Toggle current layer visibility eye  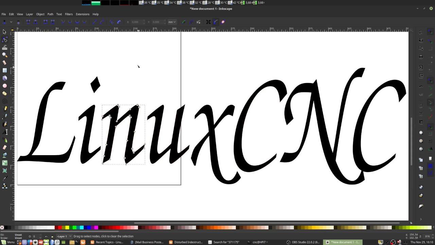46,236
